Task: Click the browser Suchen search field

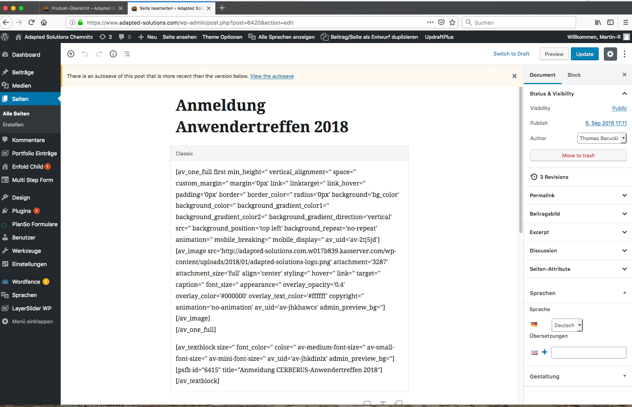Action: (x=519, y=22)
